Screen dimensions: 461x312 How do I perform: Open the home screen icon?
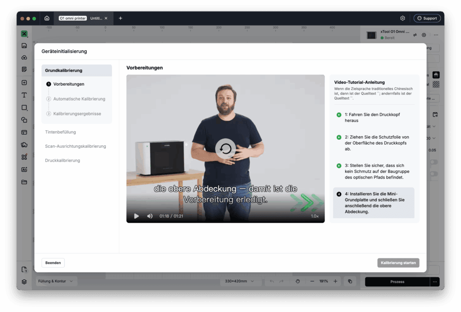pyautogui.click(x=47, y=18)
